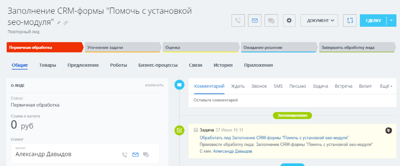
Task: Open the Предложения tab
Action: tap(83, 65)
